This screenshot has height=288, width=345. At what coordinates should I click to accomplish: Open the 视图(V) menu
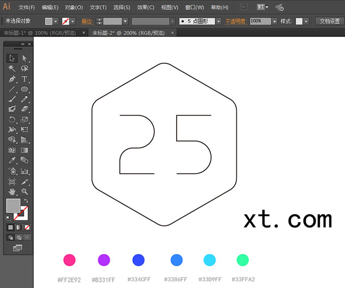click(169, 8)
